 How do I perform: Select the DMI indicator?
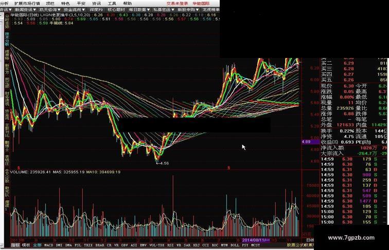(x=59, y=245)
